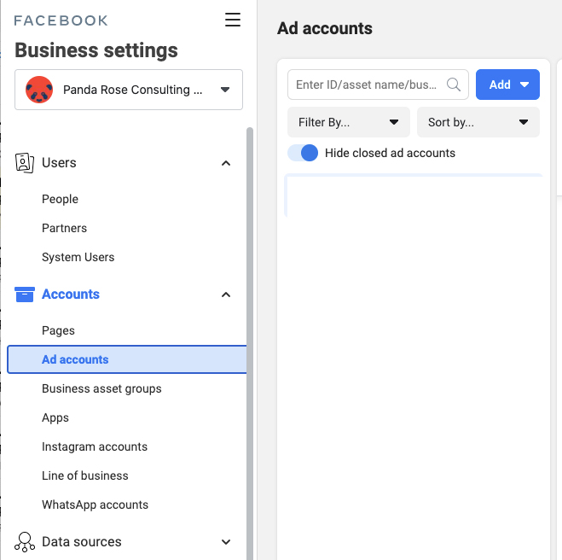Select Ad accounts in sidebar
This screenshot has height=560, width=562.
pyautogui.click(x=127, y=359)
